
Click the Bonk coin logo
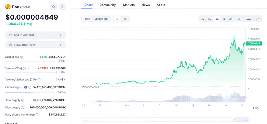pyautogui.click(x=8, y=7)
